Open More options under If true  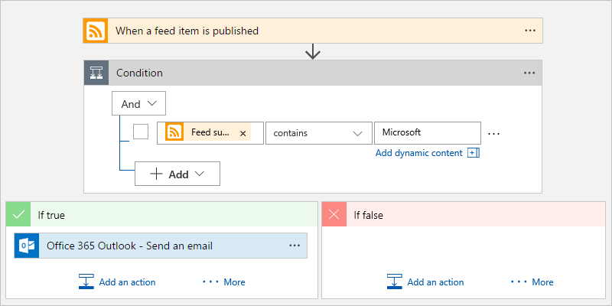(x=224, y=282)
